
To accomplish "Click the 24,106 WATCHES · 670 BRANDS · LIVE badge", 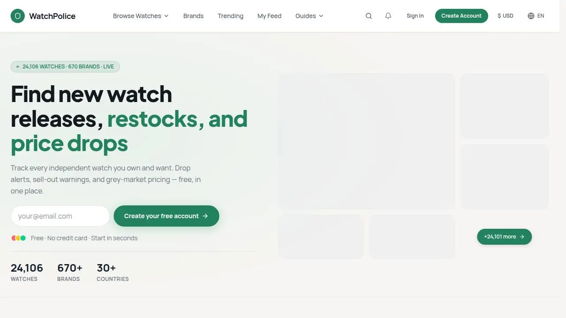I will click(x=65, y=67).
